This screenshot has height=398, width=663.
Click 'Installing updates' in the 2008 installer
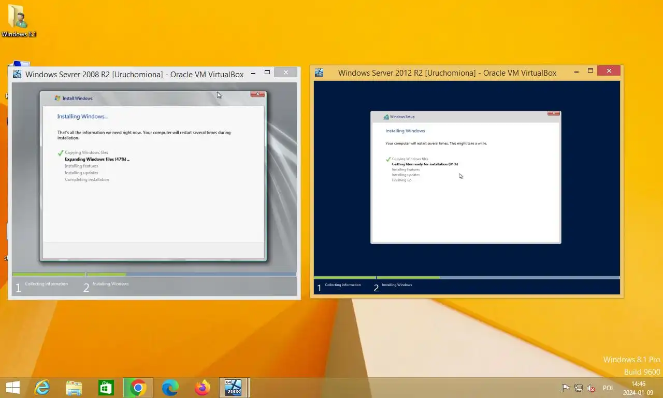pos(81,173)
